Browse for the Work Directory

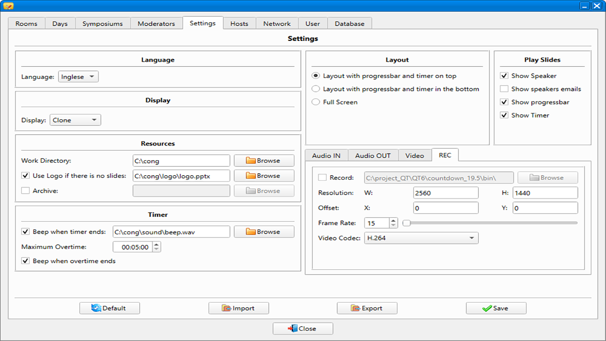264,161
